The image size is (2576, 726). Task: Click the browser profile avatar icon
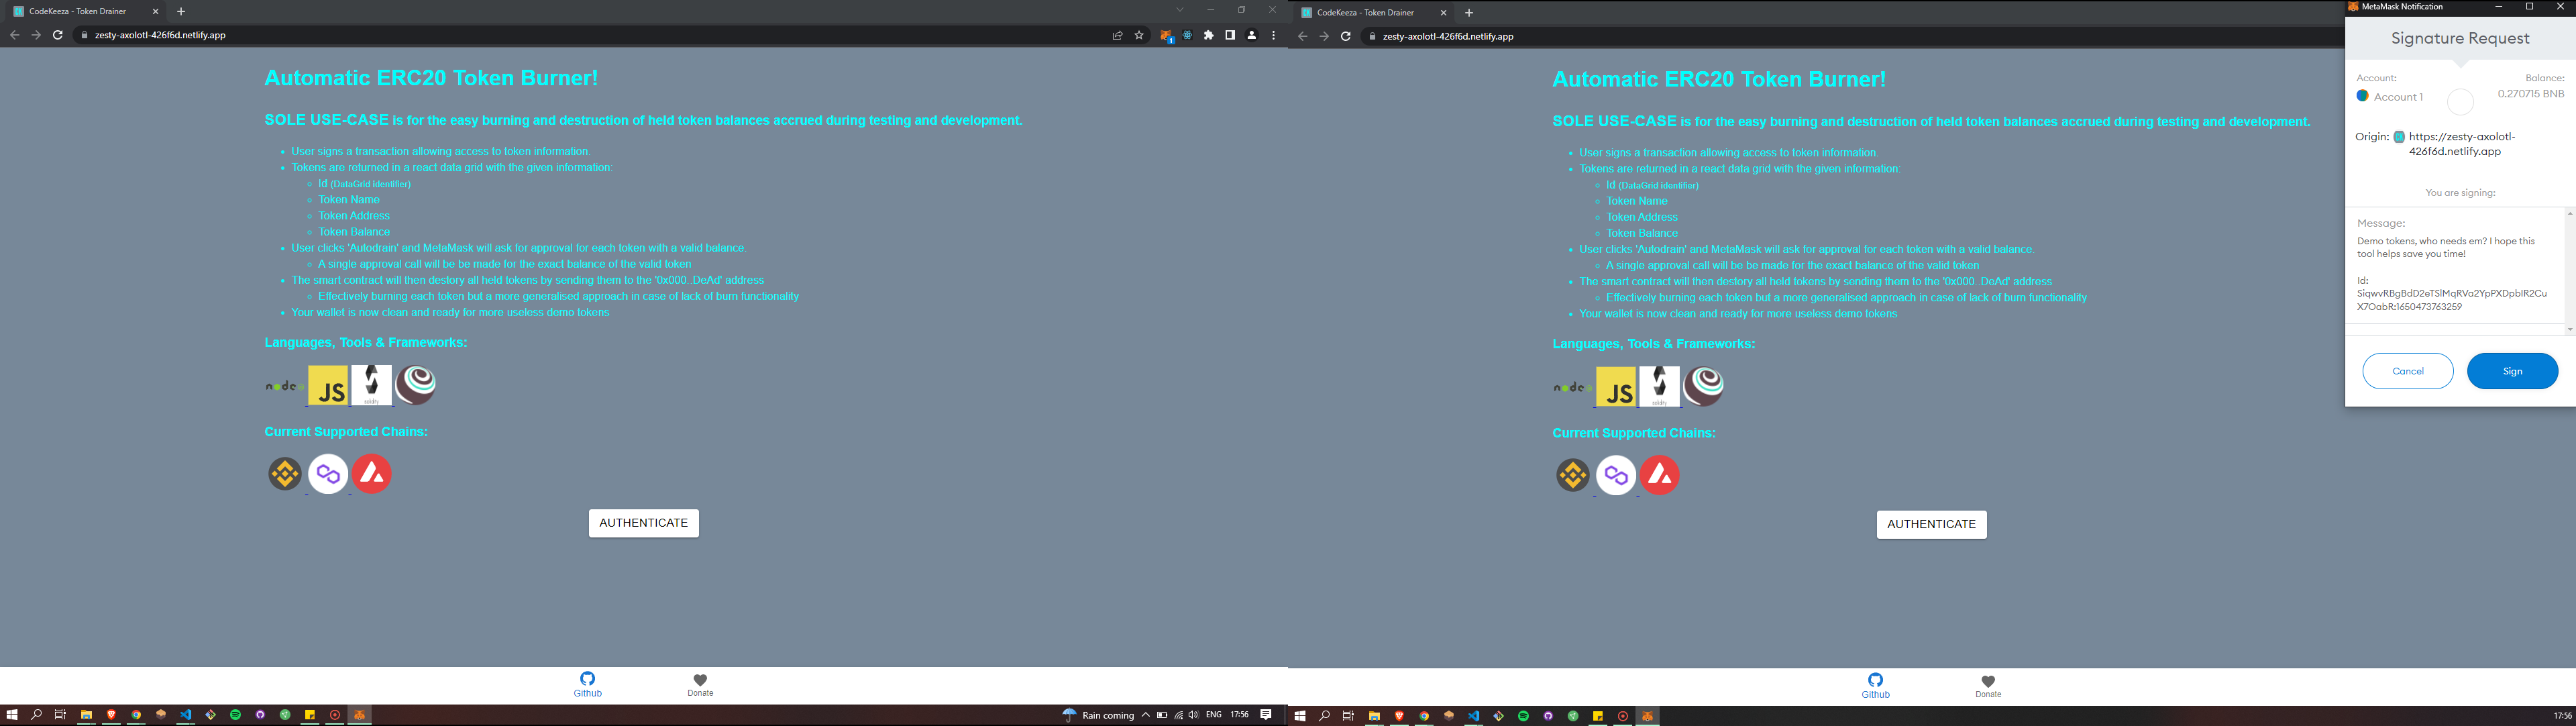[1251, 35]
